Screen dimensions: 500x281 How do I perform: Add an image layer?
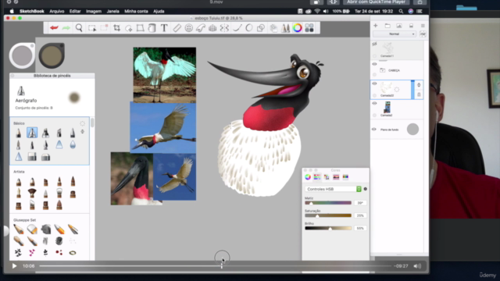[x=399, y=26]
